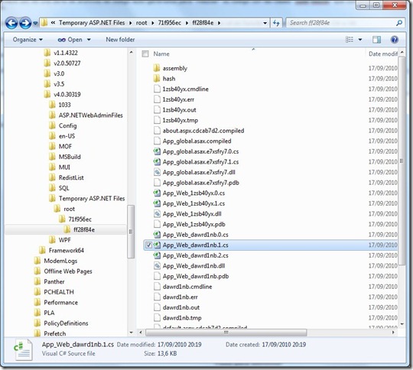The width and height of the screenshot is (413, 370).
Task: Click the C# file icon in details pane
Action: (x=23, y=349)
